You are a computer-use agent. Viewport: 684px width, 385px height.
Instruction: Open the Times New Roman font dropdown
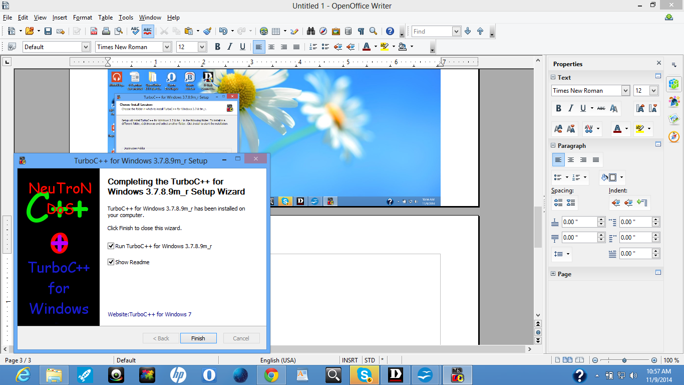tap(167, 47)
